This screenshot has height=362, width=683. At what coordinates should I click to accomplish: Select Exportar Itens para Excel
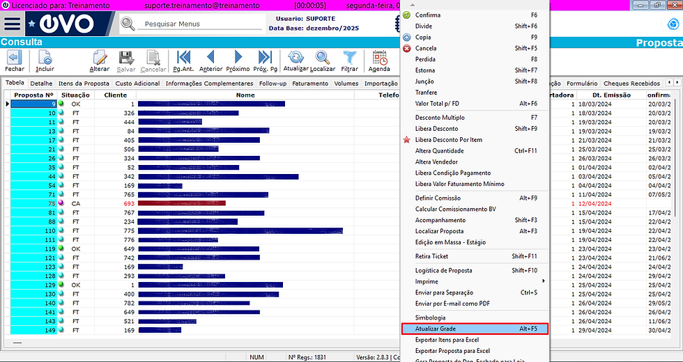[x=475, y=340]
